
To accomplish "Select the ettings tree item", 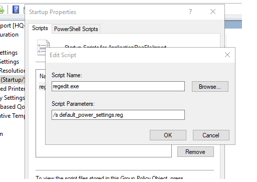I will pyautogui.click(x=9, y=53).
